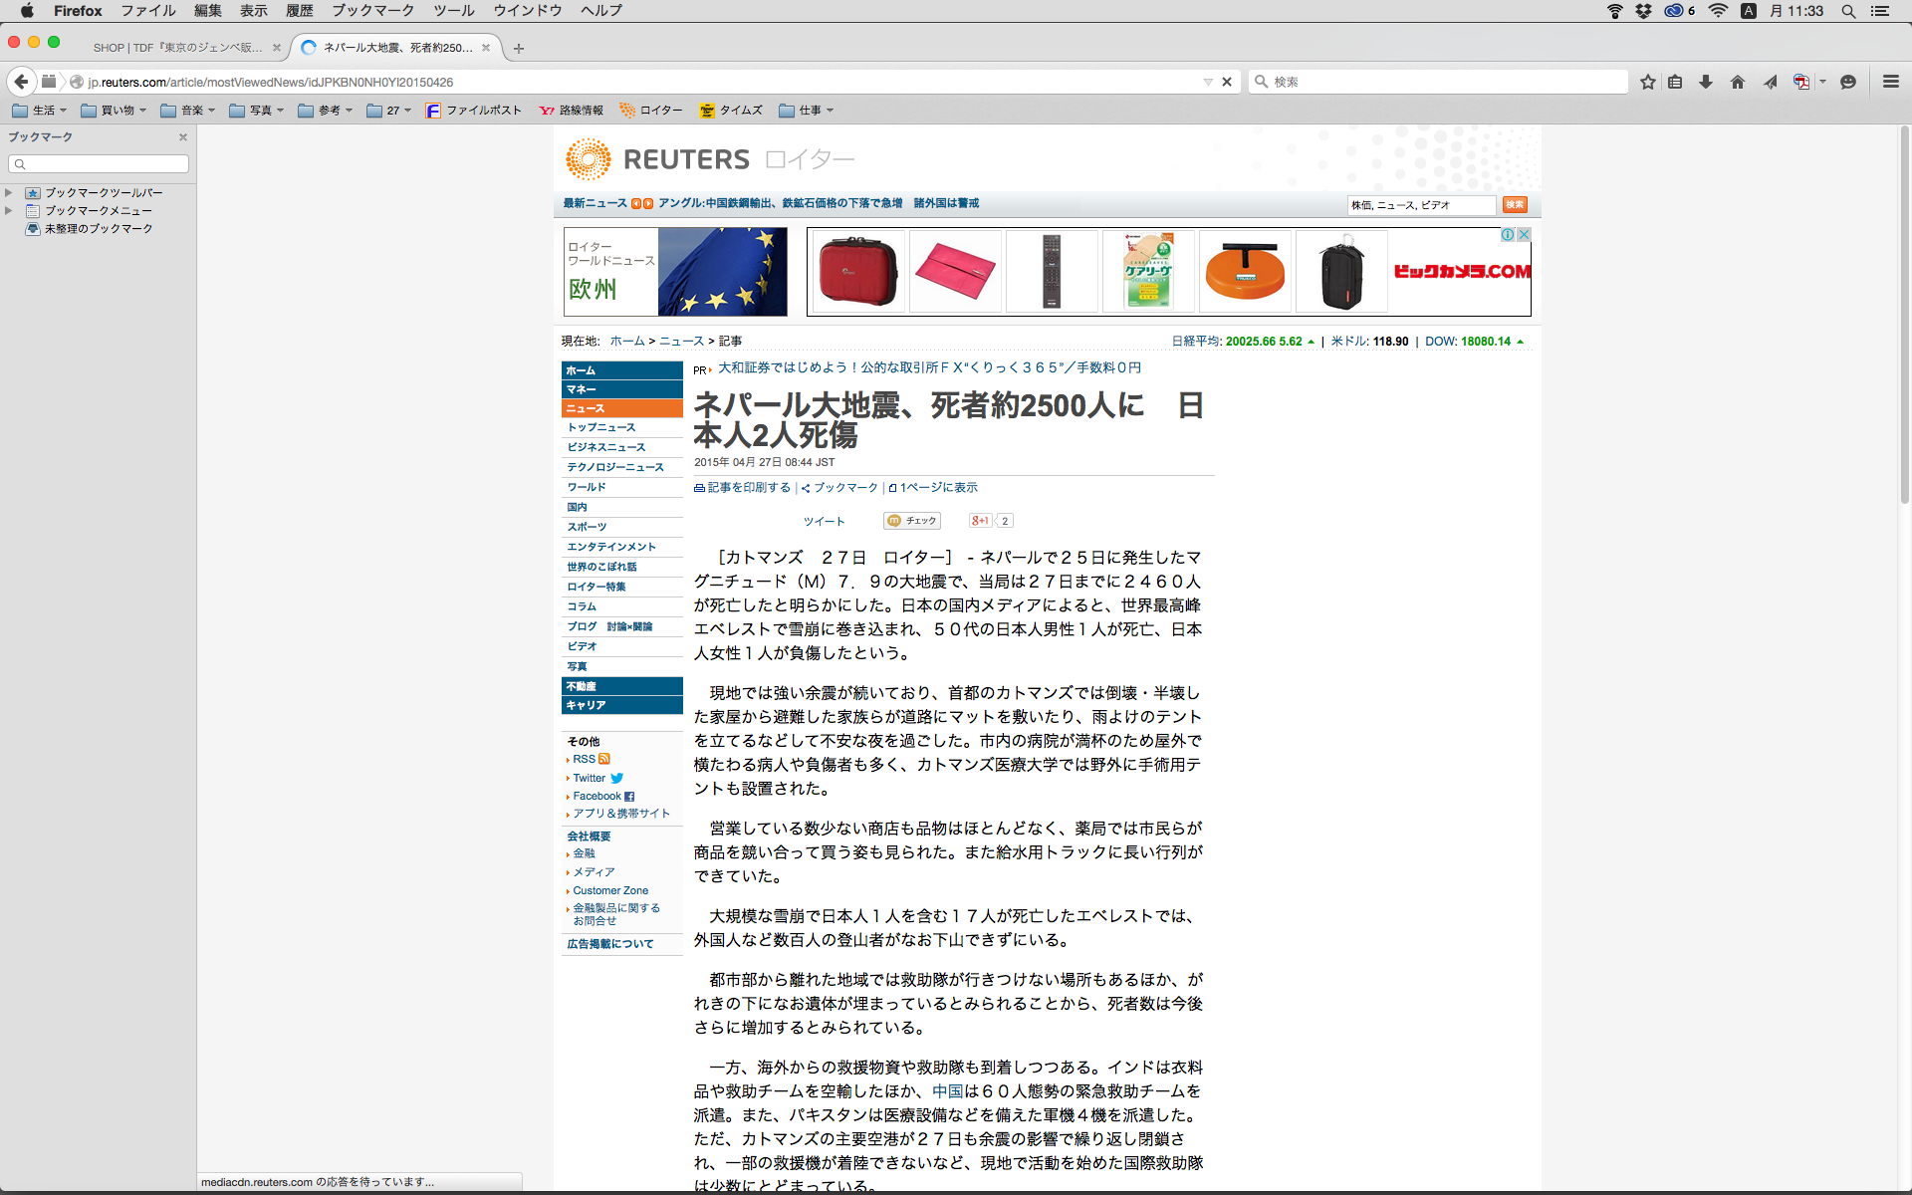Screen dimensions: 1912x1195
Task: Go to the Firefox home page icon
Action: pyautogui.click(x=1738, y=82)
